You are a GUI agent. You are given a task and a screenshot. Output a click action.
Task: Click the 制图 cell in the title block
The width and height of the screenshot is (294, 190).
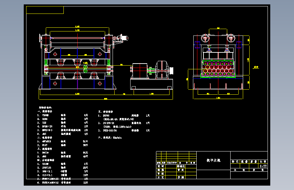pos(161,170)
